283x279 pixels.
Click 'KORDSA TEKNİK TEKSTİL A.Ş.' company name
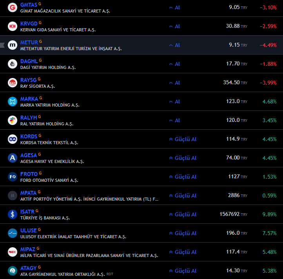49,143
